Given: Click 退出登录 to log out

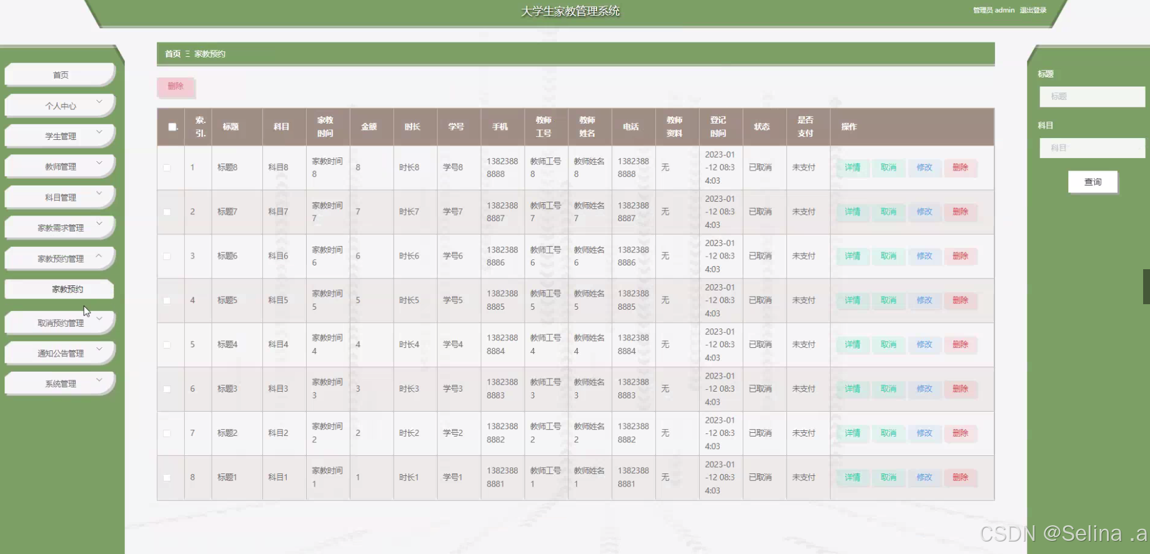Looking at the screenshot, I should [x=1033, y=10].
